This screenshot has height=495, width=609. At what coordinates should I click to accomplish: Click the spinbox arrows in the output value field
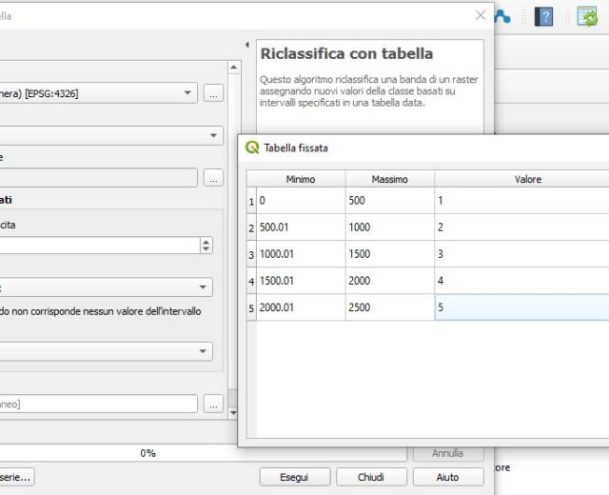coord(206,245)
